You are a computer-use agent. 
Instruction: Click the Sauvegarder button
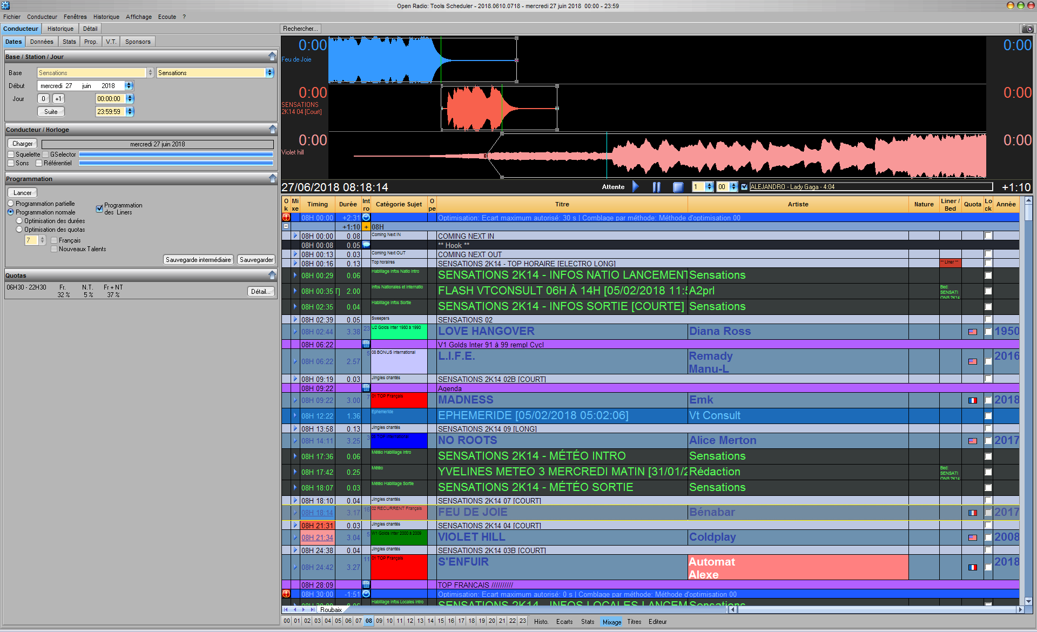coord(256,259)
